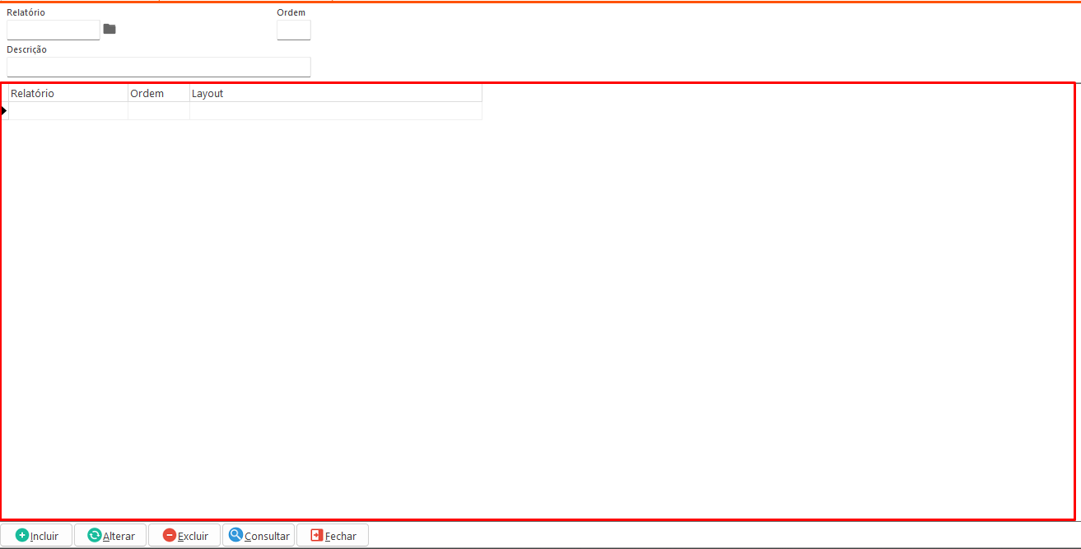Select the current row indicator arrow
The image size is (1081, 549).
(4, 111)
